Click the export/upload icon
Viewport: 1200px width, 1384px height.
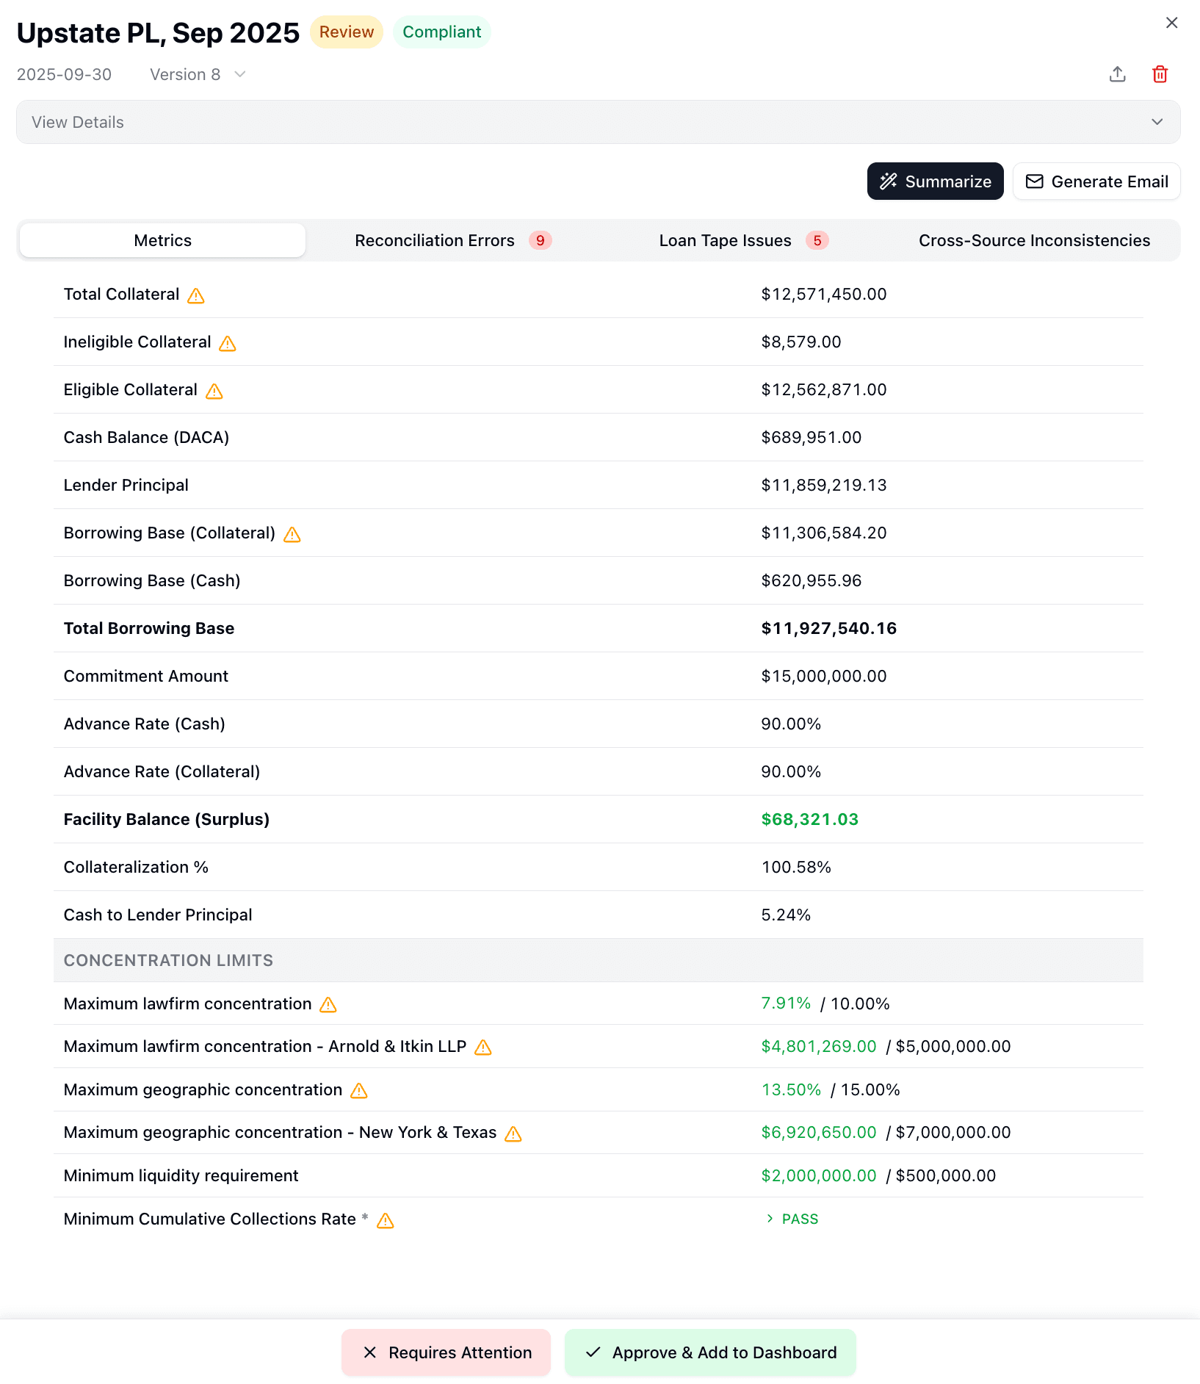point(1117,74)
